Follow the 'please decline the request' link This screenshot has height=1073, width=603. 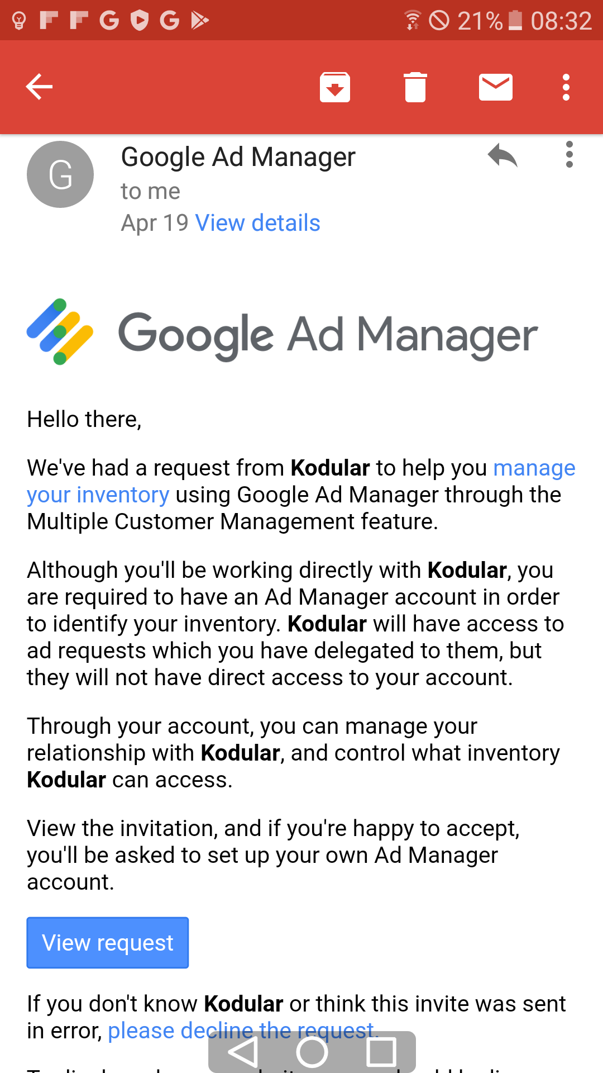243,1031
